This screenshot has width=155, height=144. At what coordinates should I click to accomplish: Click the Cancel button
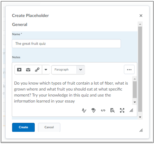[49, 127]
